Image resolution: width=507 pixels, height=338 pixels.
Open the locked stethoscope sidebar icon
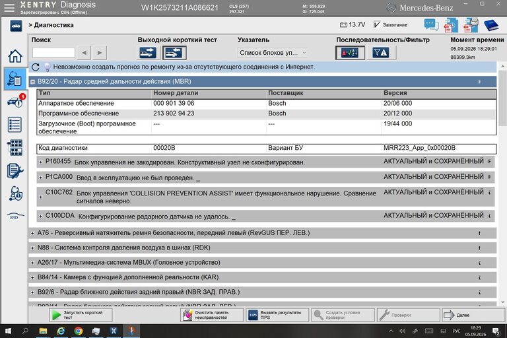click(15, 193)
